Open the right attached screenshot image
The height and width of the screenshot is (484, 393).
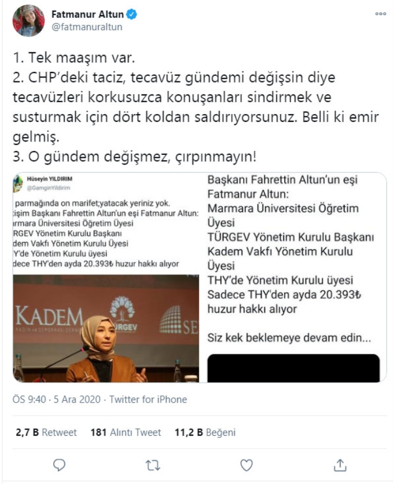tap(293, 277)
